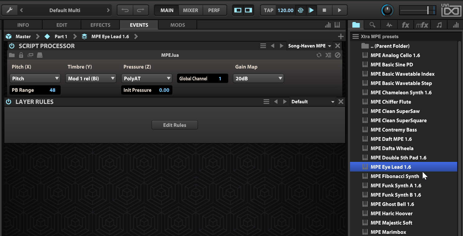Click the play-from-start transport button

[x=311, y=10]
